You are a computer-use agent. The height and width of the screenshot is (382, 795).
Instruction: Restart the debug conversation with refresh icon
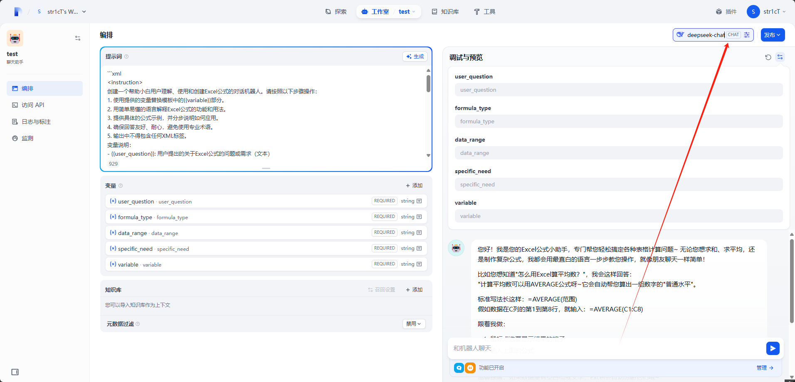(768, 57)
